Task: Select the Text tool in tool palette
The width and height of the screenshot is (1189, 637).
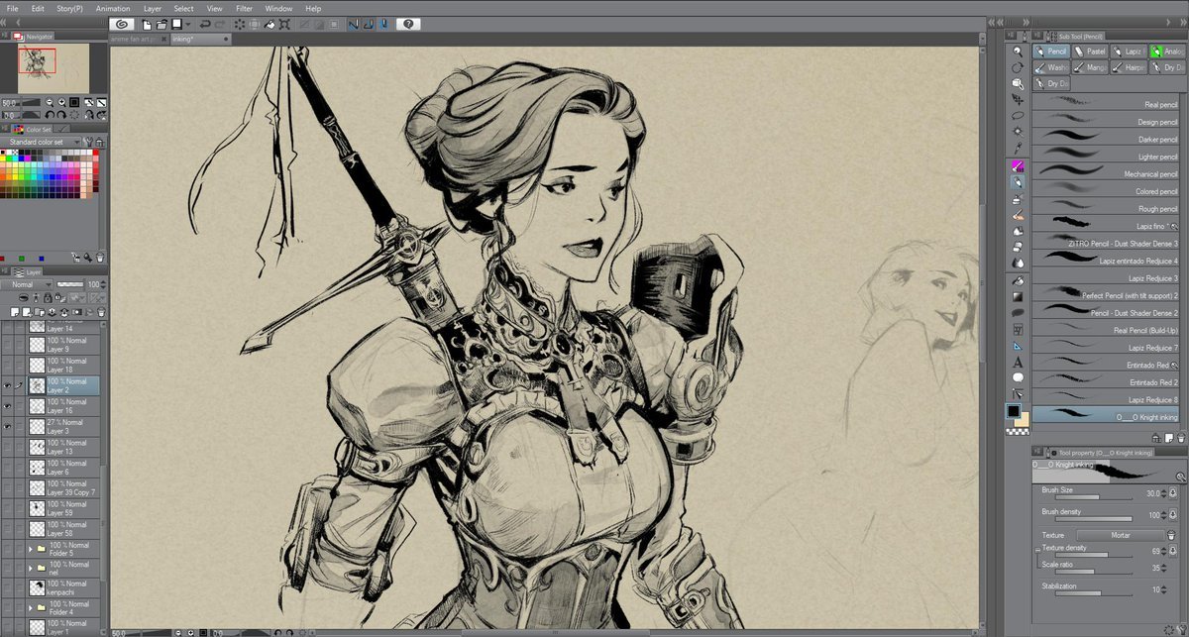Action: click(1018, 363)
